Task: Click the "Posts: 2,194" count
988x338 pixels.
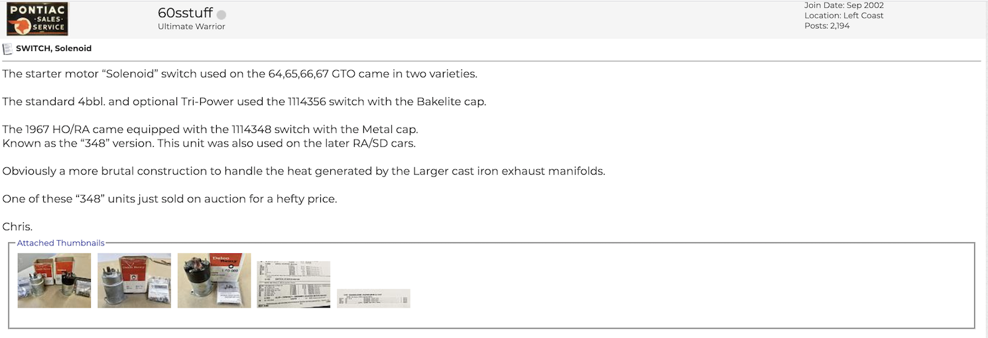Action: pyautogui.click(x=827, y=26)
